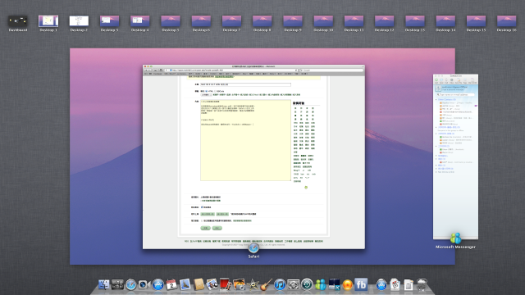Screen dimensions: 525x295
Task: Open iPhoto icon in the Dock
Action: [x=239, y=284]
